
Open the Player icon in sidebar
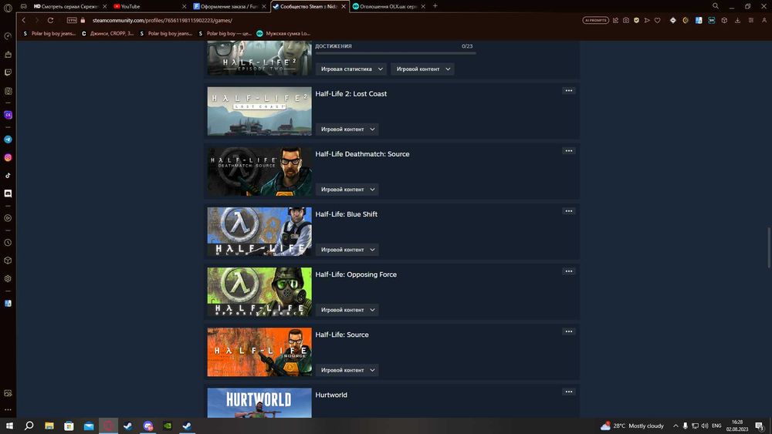point(8,218)
